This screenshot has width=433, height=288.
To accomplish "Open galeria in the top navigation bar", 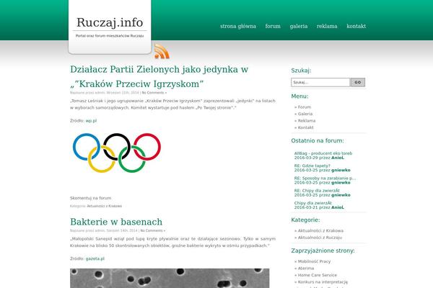I will pos(299,26).
